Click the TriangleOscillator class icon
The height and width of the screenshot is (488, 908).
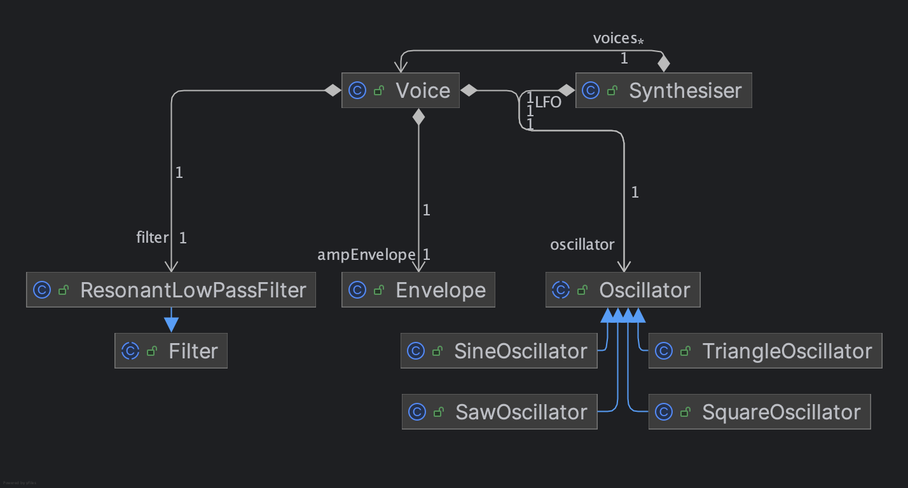(x=664, y=351)
